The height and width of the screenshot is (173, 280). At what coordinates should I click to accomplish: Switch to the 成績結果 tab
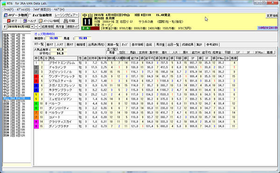click(x=188, y=45)
